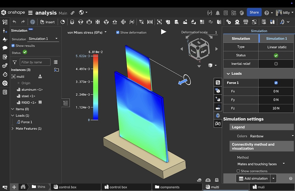This screenshot has height=191, width=295.
Task: Click the Share button
Action: coord(254,12)
